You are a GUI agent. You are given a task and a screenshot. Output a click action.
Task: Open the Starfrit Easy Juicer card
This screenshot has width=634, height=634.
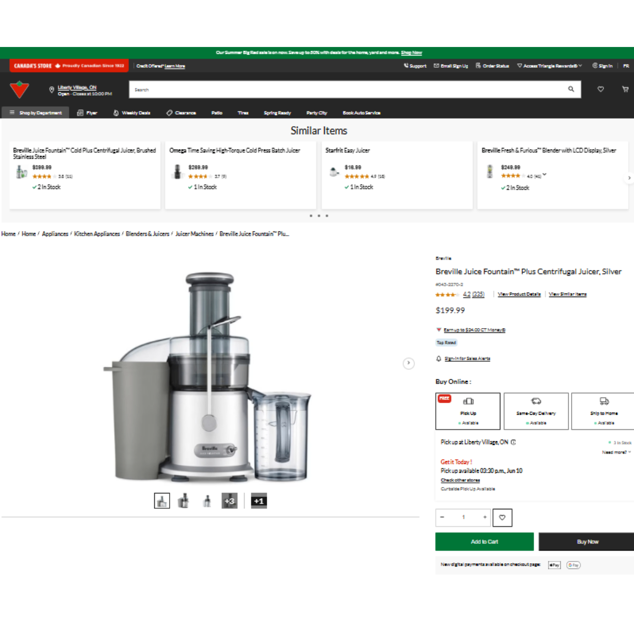(397, 175)
